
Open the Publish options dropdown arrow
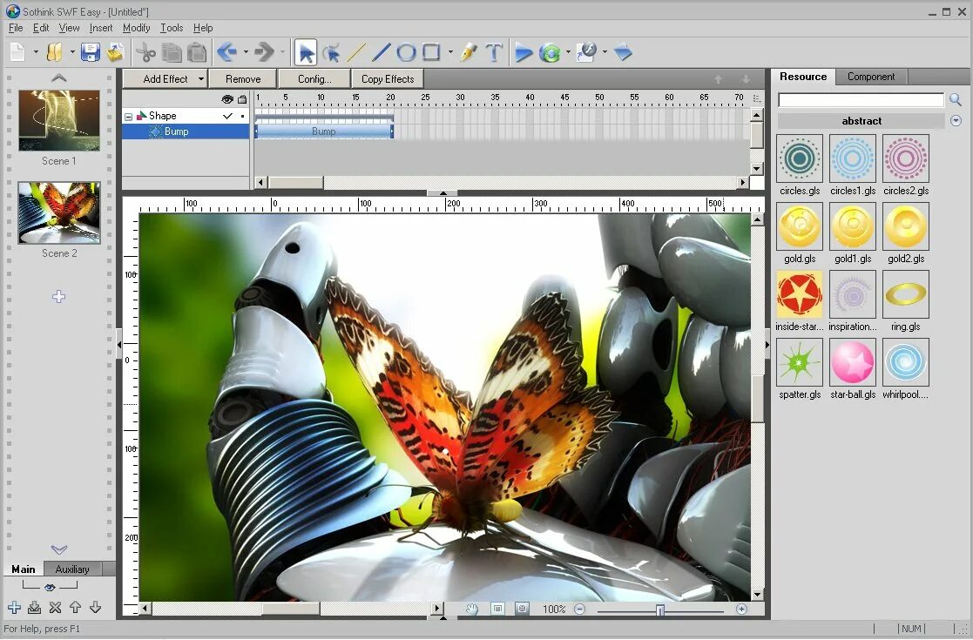[605, 53]
